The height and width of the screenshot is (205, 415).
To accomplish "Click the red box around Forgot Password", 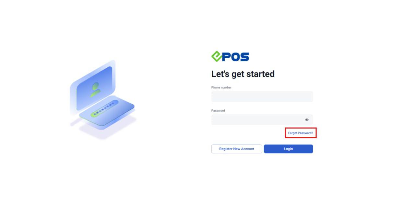I will tap(301, 133).
